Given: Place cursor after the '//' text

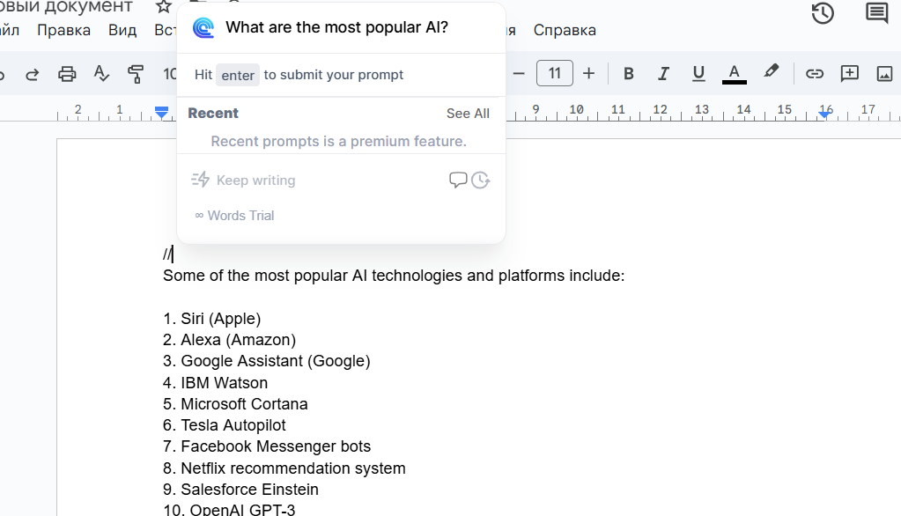Looking at the screenshot, I should [x=173, y=254].
